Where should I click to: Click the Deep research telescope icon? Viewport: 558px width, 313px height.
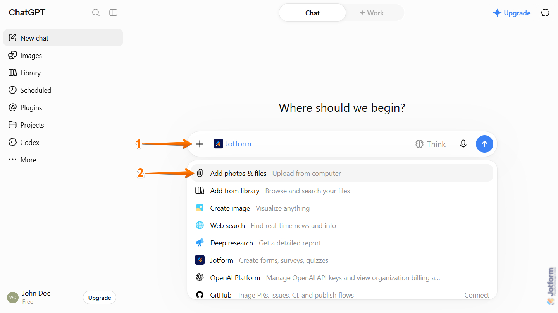point(200,243)
